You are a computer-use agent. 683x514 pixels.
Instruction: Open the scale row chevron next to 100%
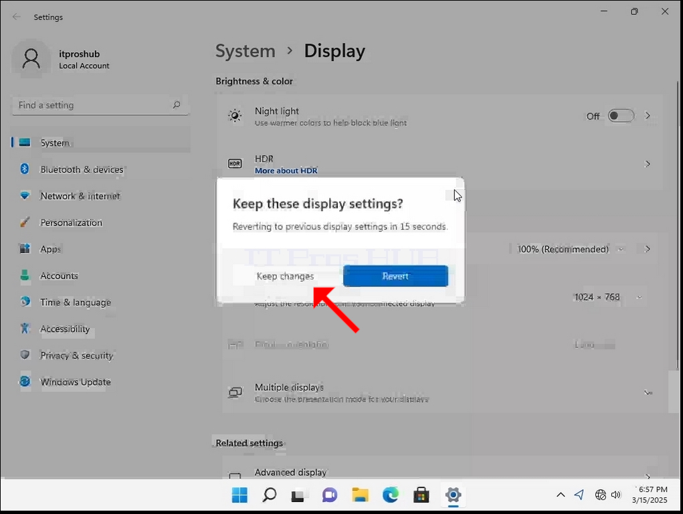(648, 250)
